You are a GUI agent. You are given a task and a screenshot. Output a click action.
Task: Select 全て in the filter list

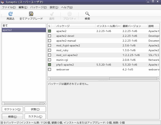click(x=24, y=26)
